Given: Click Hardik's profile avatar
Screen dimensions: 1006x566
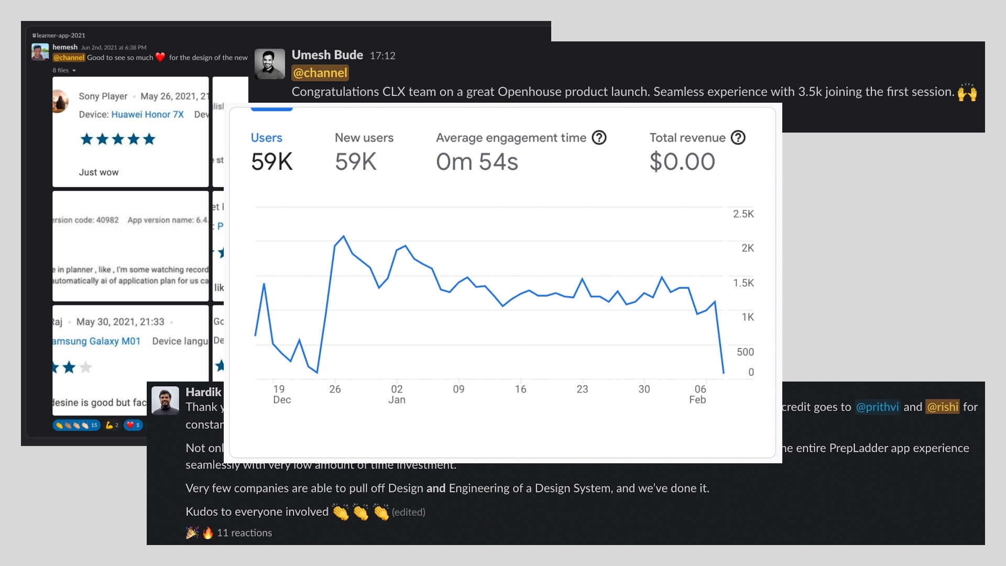Looking at the screenshot, I should click(165, 400).
